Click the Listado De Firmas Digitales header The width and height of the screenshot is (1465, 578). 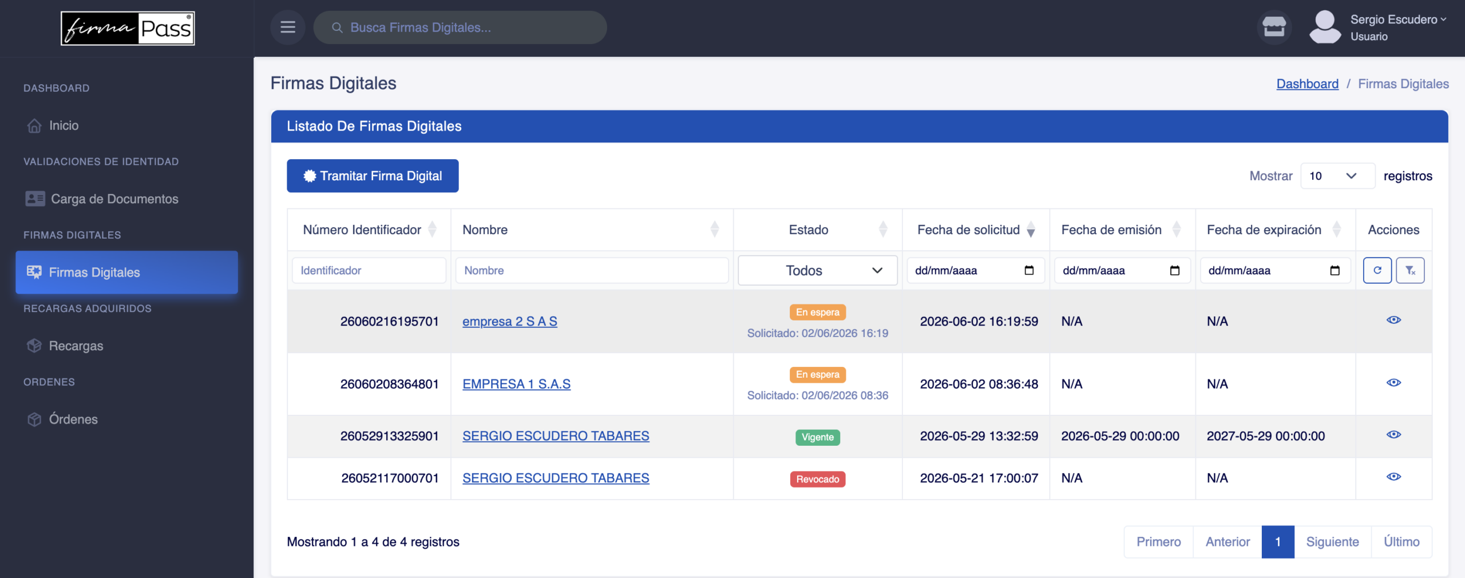click(x=860, y=126)
